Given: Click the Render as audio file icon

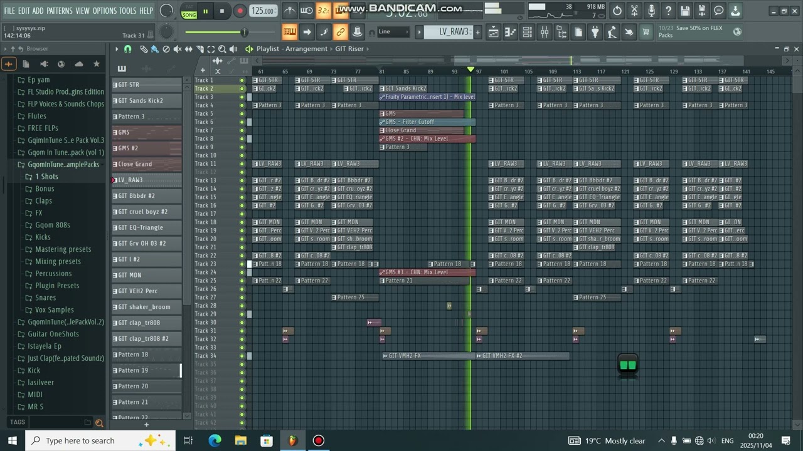Looking at the screenshot, I should click(702, 11).
